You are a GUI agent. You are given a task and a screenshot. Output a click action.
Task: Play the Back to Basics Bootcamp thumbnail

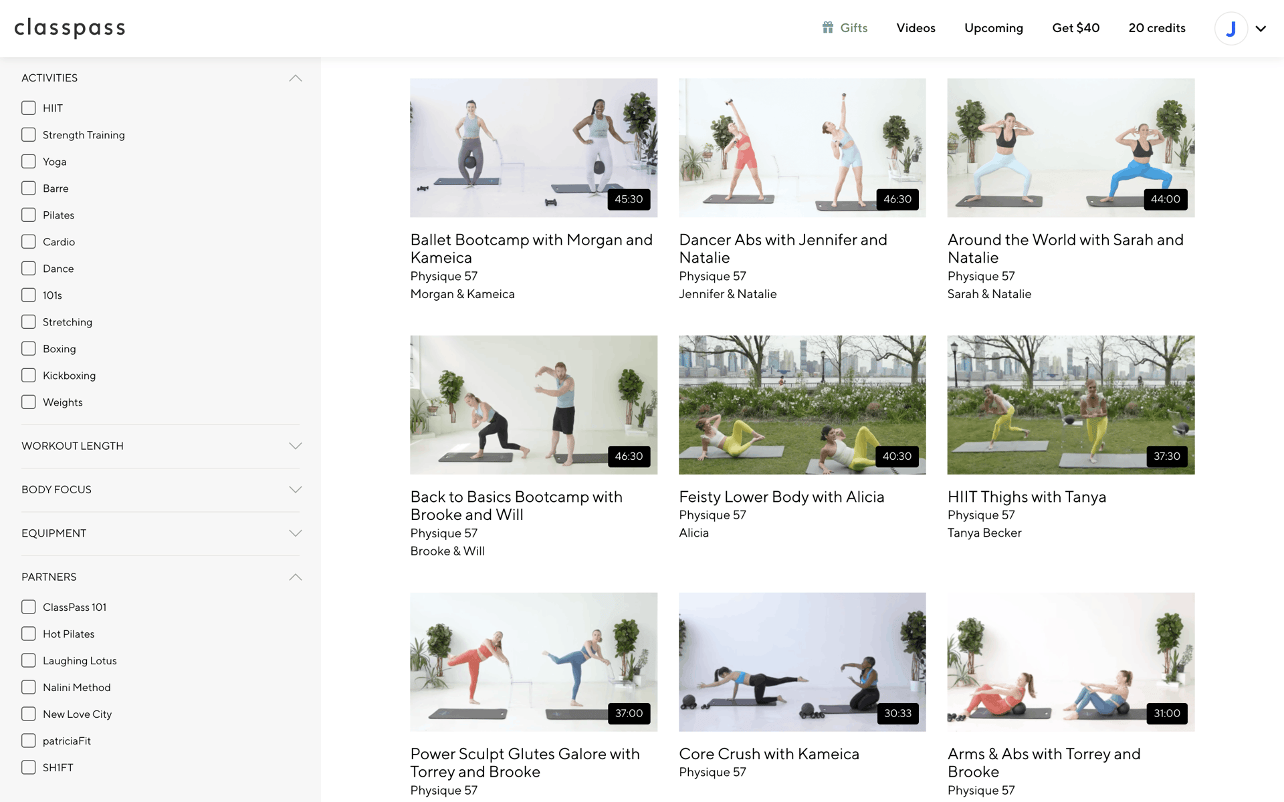pyautogui.click(x=534, y=405)
